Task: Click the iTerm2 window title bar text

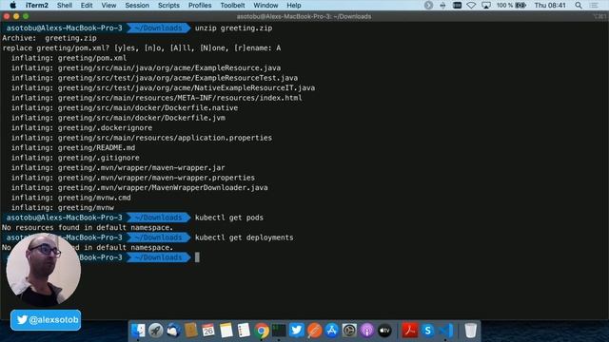Action: click(x=304, y=16)
